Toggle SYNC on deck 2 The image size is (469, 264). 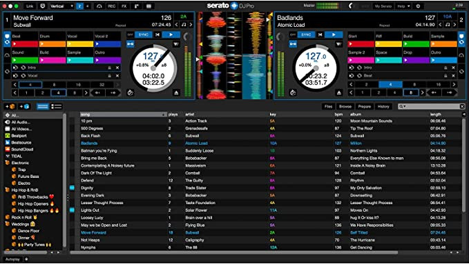click(306, 34)
